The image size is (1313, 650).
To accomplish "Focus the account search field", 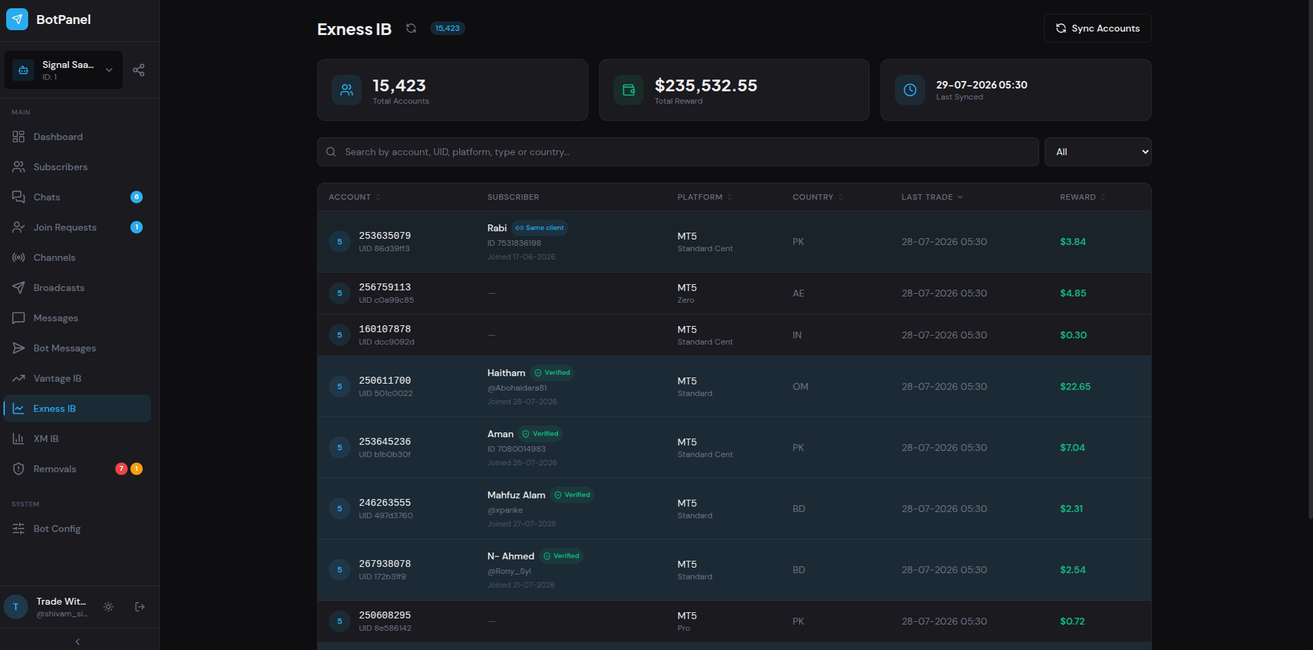I will pyautogui.click(x=677, y=152).
